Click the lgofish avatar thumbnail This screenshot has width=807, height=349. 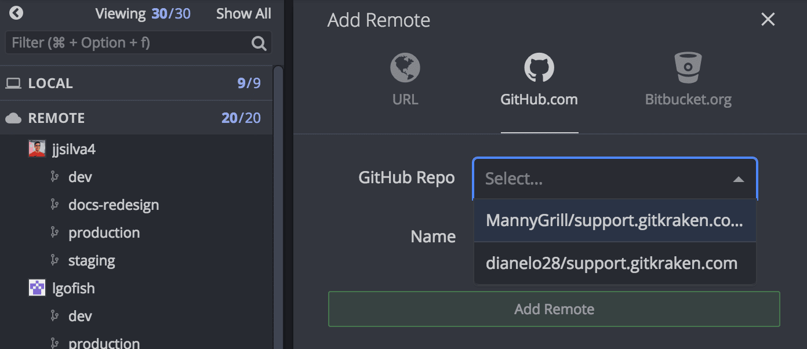tap(37, 288)
